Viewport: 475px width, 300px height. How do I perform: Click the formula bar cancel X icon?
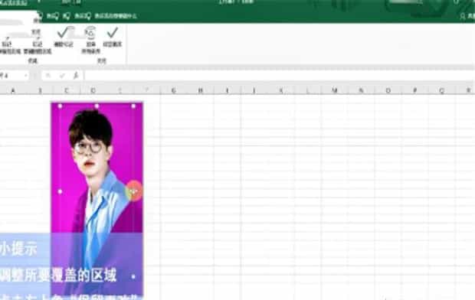click(x=48, y=75)
